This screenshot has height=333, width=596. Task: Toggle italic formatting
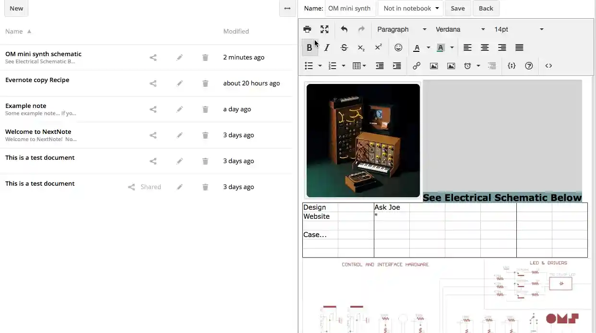click(327, 48)
